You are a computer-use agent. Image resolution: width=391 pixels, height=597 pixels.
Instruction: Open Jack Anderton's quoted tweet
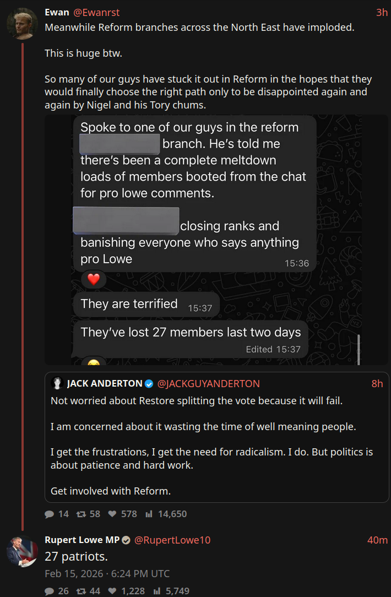[x=216, y=437]
